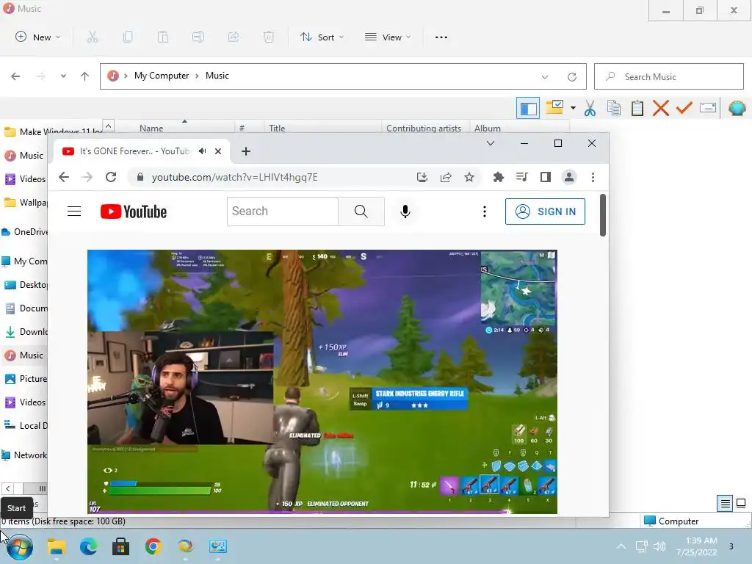Image resolution: width=752 pixels, height=564 pixels.
Task: Go back in File Explorer
Action: (x=15, y=76)
